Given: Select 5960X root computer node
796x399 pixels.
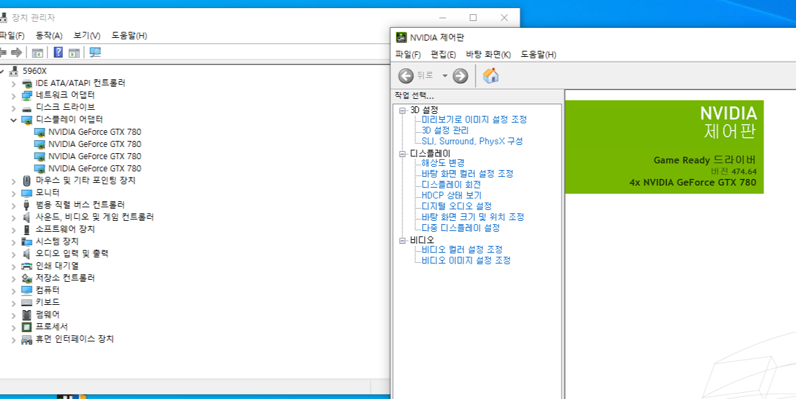Looking at the screenshot, I should point(35,71).
